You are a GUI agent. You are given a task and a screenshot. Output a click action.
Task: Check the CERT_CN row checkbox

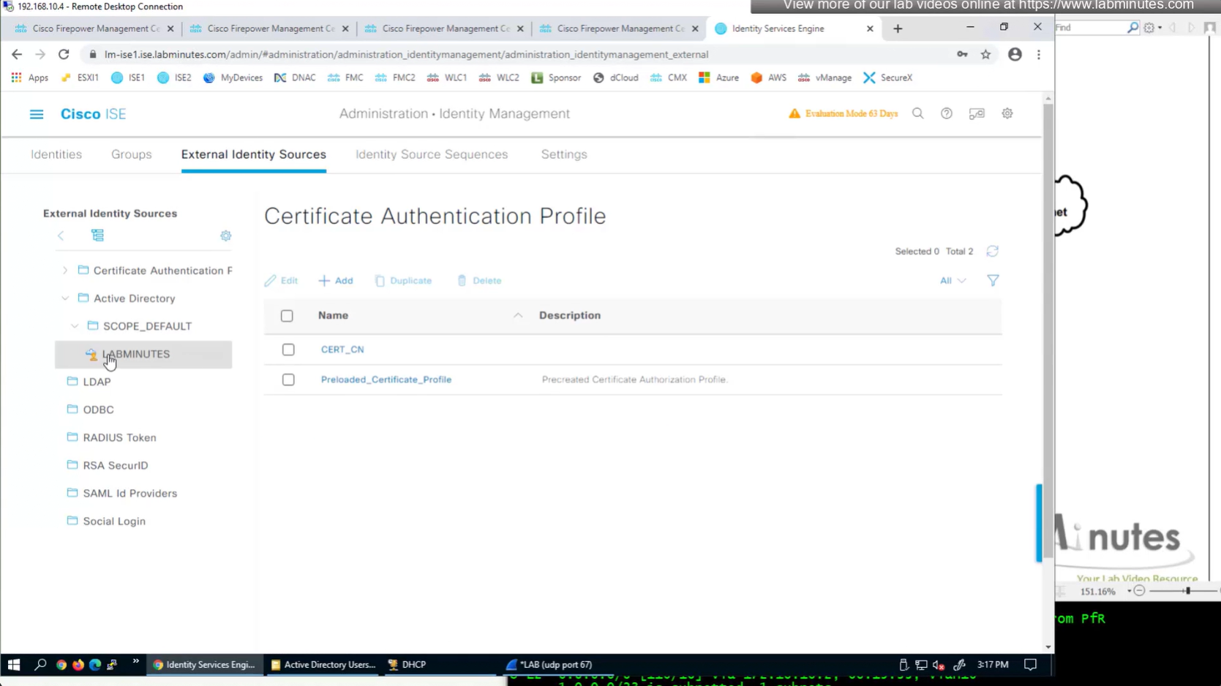pyautogui.click(x=288, y=350)
